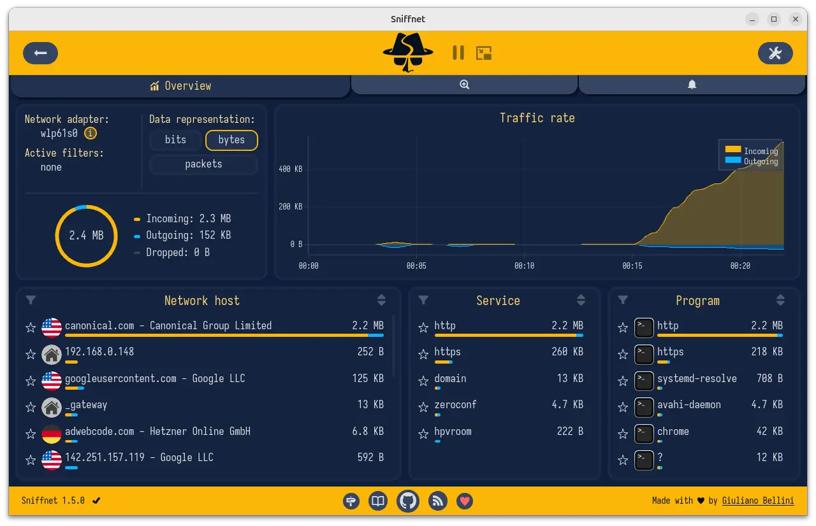Image resolution: width=816 pixels, height=526 pixels.
Task: Open settings with the wrench icon
Action: [x=775, y=53]
